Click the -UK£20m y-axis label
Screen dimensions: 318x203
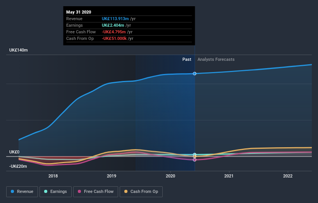(x=18, y=166)
